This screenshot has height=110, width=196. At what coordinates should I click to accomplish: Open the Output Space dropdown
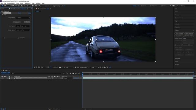coord(23,30)
